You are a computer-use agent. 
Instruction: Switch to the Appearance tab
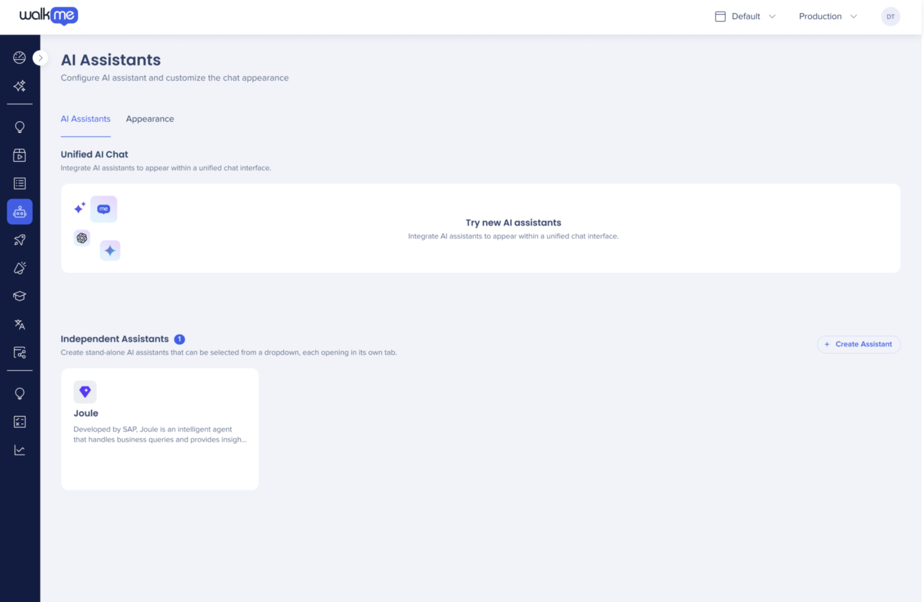pyautogui.click(x=150, y=119)
